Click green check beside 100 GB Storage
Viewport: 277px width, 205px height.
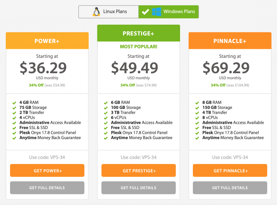[106, 108]
